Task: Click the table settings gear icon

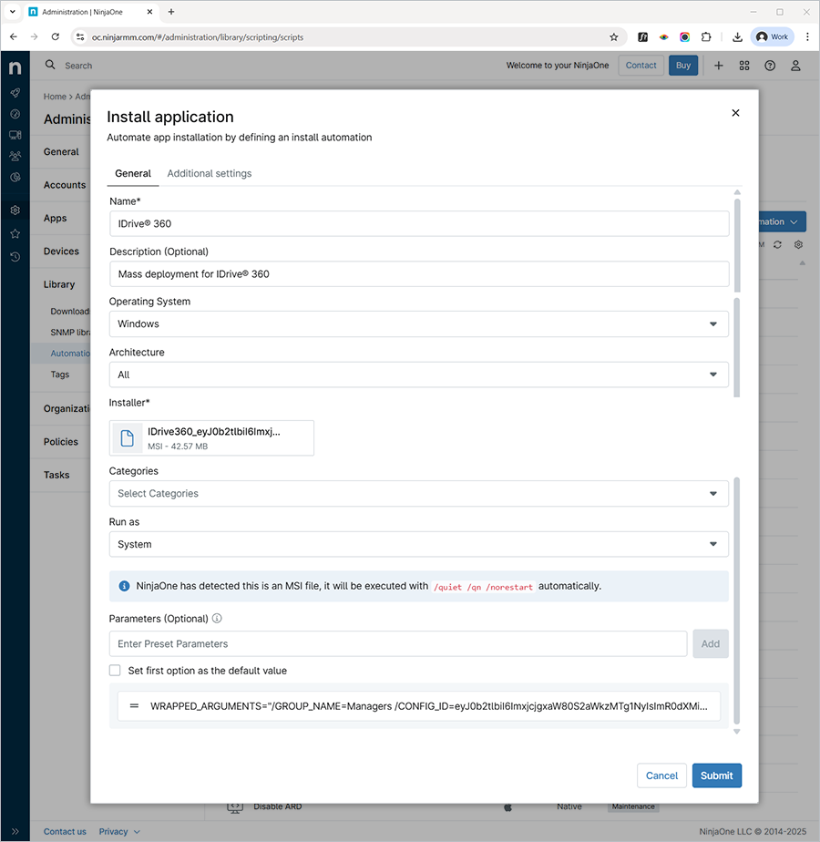Action: coord(798,245)
